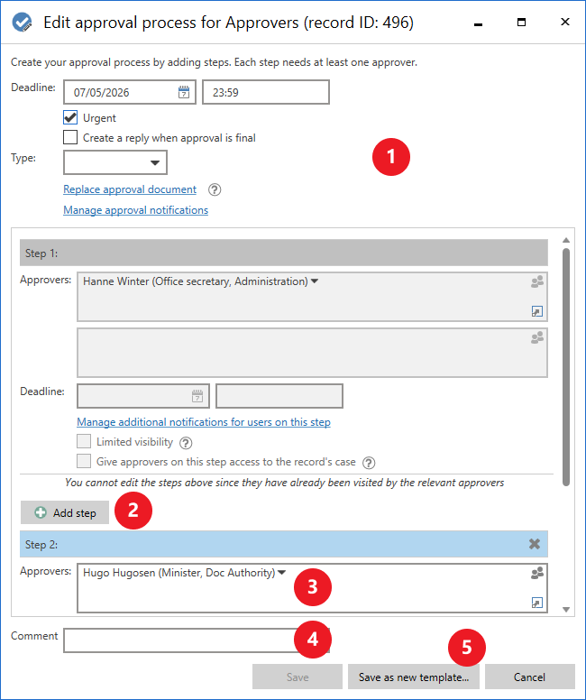Click the Comment input field
This screenshot has height=700, width=586.
(197, 640)
